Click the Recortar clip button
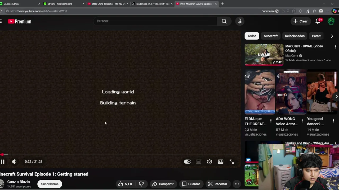The image size is (339, 190). 218,184
